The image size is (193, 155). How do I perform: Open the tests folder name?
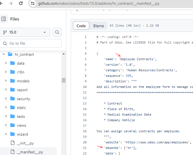(x=21, y=116)
